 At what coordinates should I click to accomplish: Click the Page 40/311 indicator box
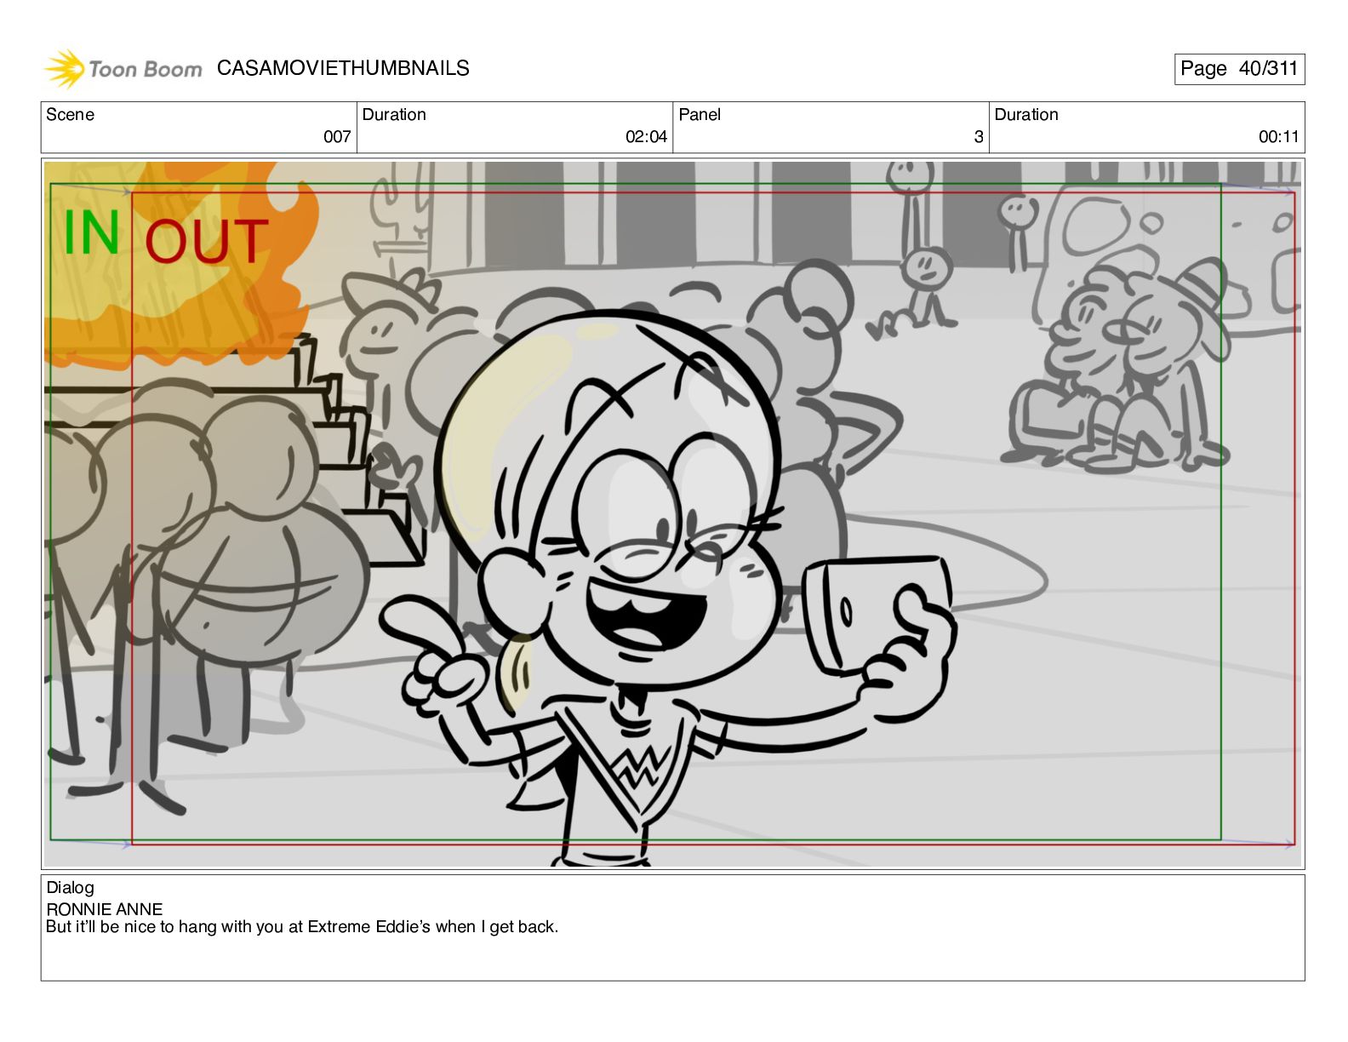pos(1239,69)
